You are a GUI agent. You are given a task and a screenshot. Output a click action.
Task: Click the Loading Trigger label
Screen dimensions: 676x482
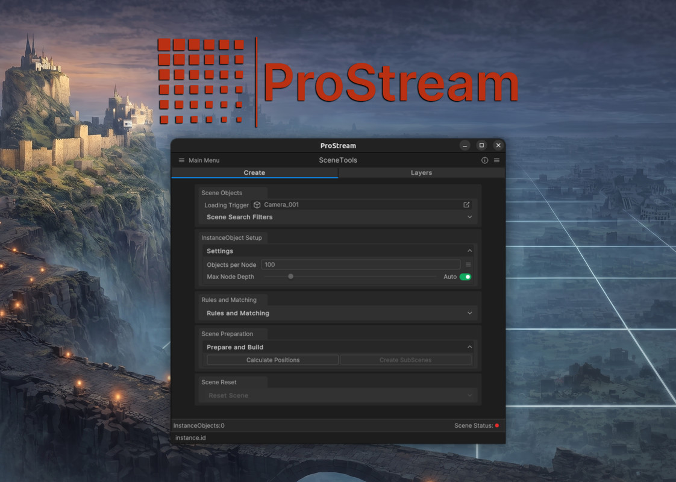[x=227, y=205]
